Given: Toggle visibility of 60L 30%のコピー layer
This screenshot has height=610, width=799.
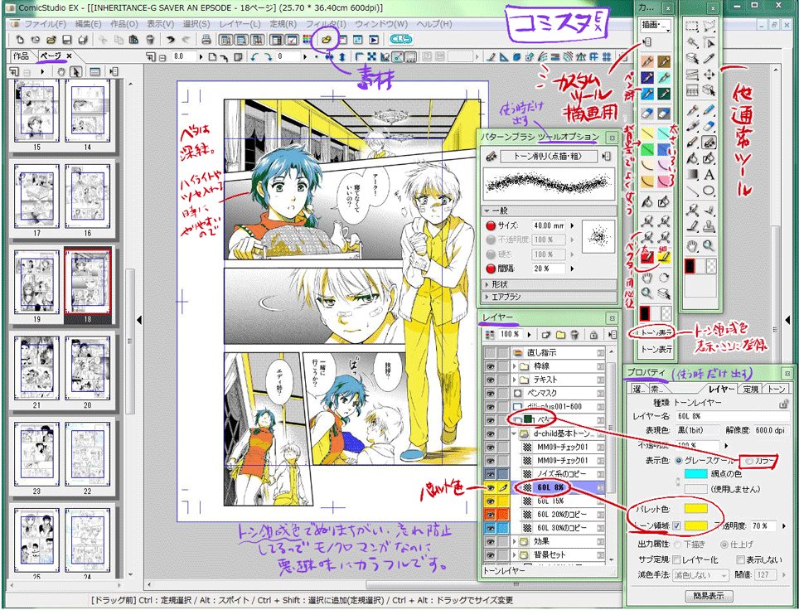Looking at the screenshot, I should [x=490, y=528].
